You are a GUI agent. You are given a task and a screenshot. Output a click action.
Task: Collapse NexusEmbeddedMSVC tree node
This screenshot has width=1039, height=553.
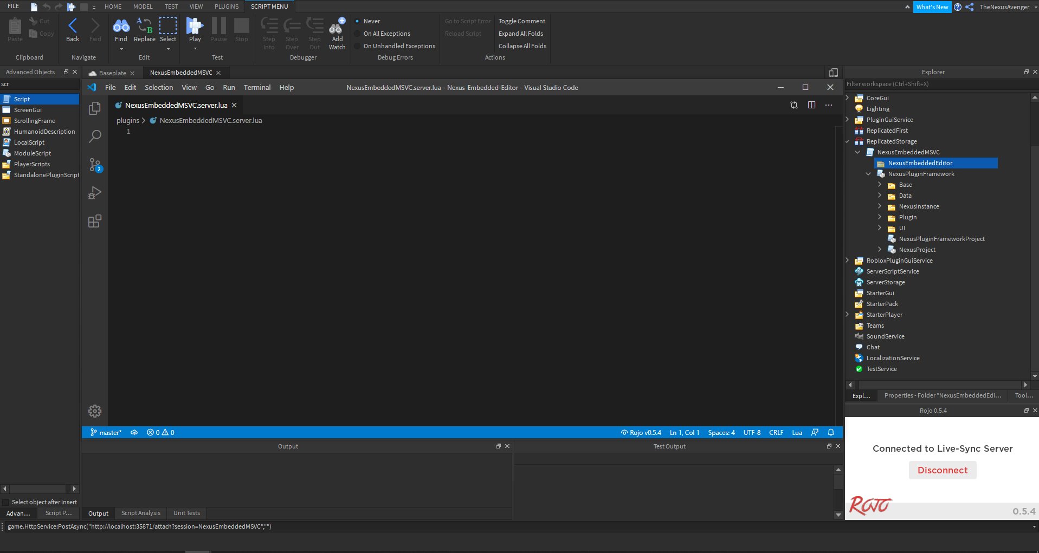tap(858, 152)
